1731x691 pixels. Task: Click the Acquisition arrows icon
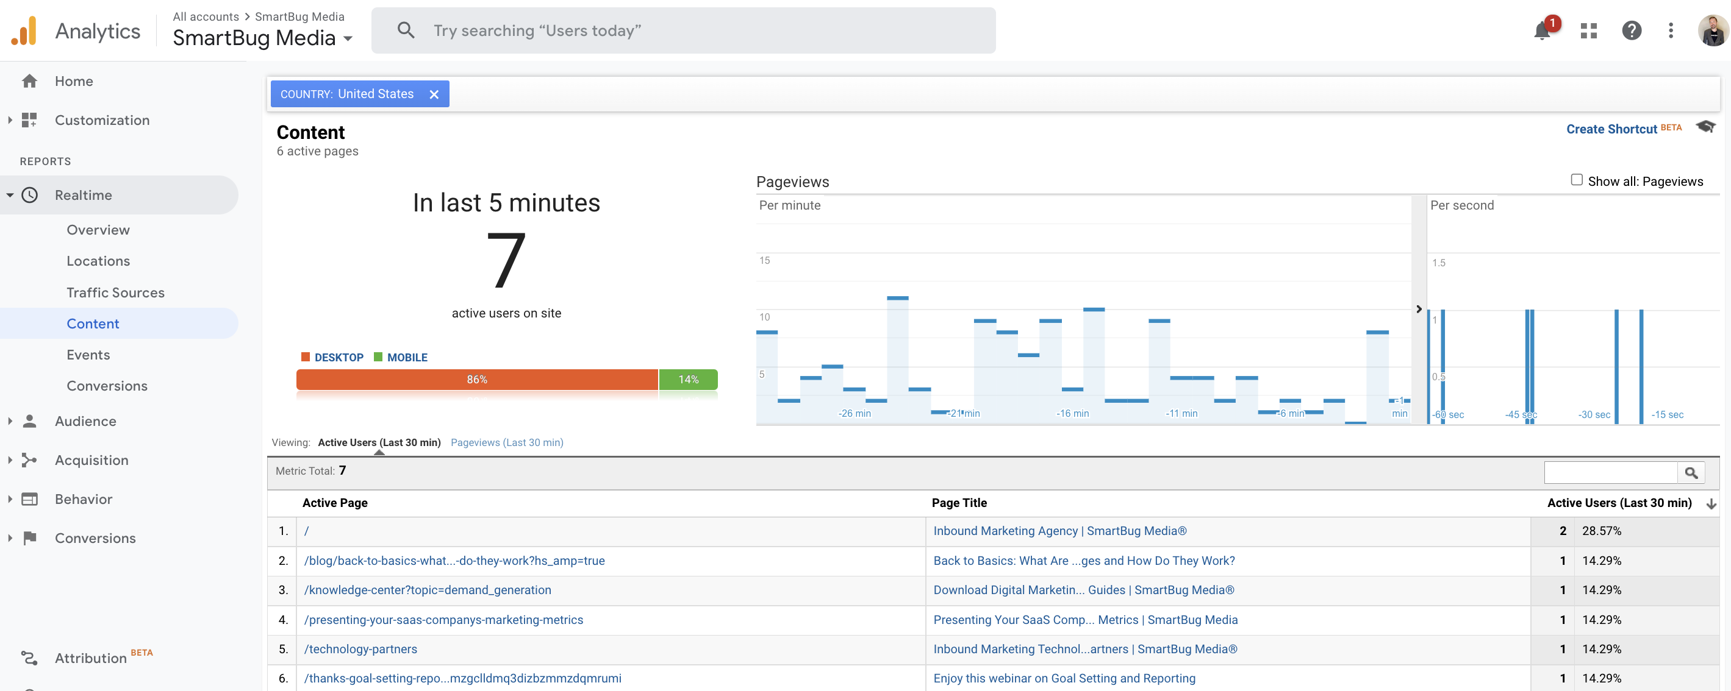[x=29, y=460]
